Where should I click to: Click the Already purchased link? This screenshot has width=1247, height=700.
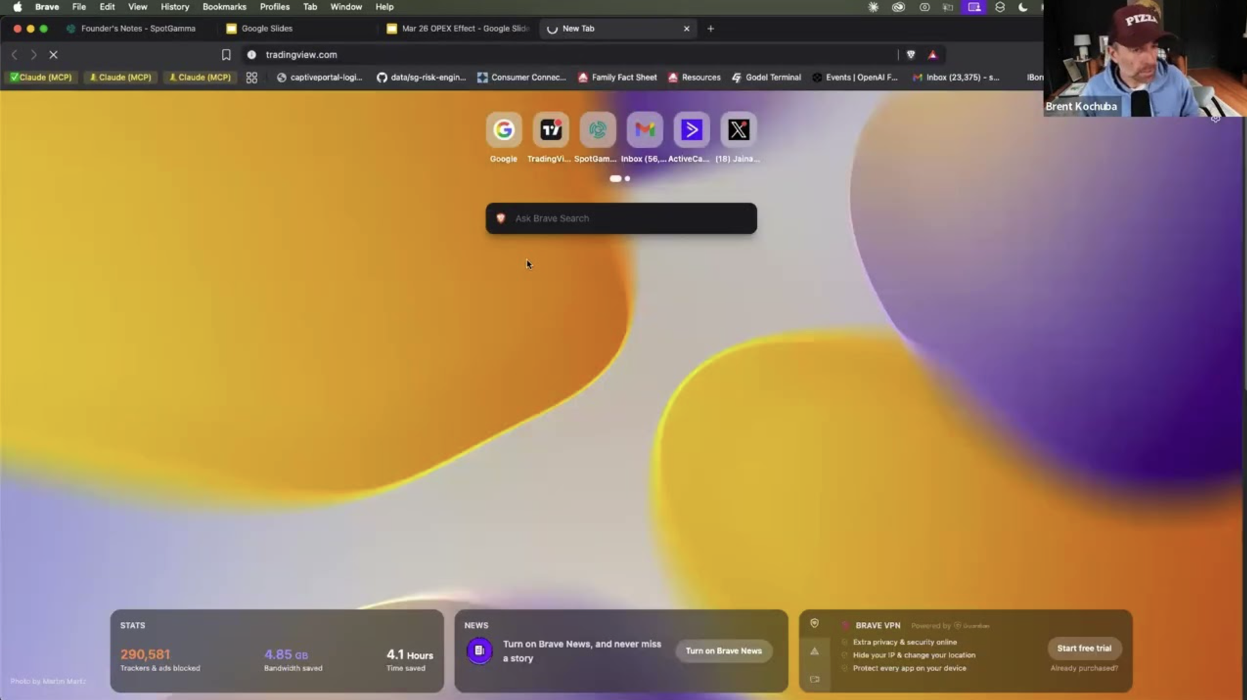[x=1084, y=668]
